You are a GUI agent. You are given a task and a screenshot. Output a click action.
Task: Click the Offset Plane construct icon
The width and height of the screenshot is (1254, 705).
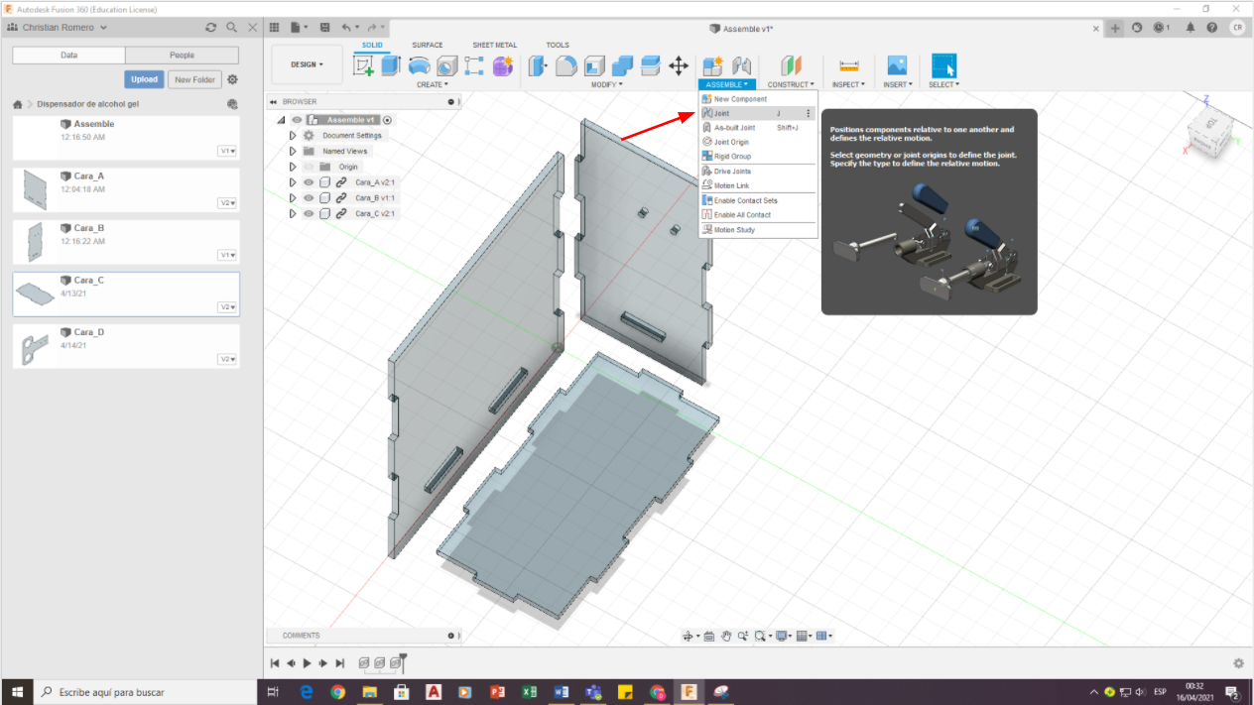[791, 65]
